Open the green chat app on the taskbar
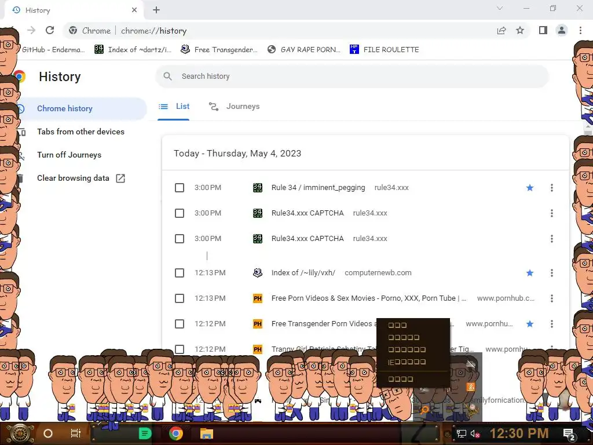593x445 pixels. click(145, 433)
